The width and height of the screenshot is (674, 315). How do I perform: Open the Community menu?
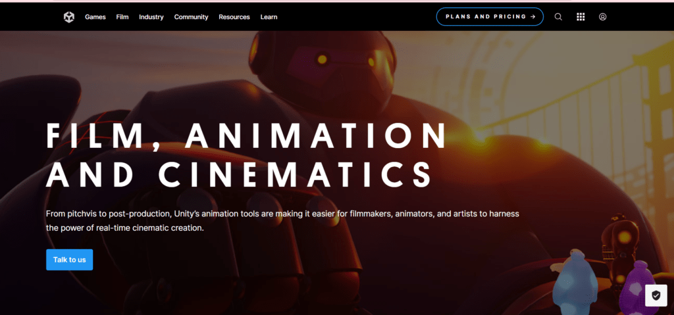coord(191,17)
